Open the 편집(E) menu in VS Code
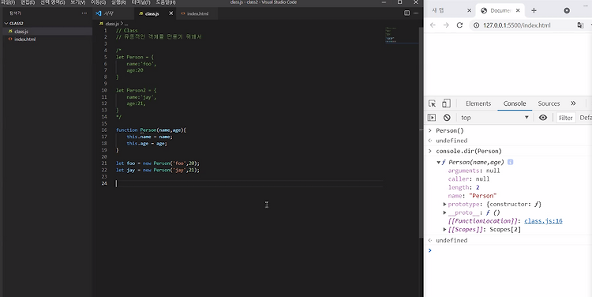 28,2
